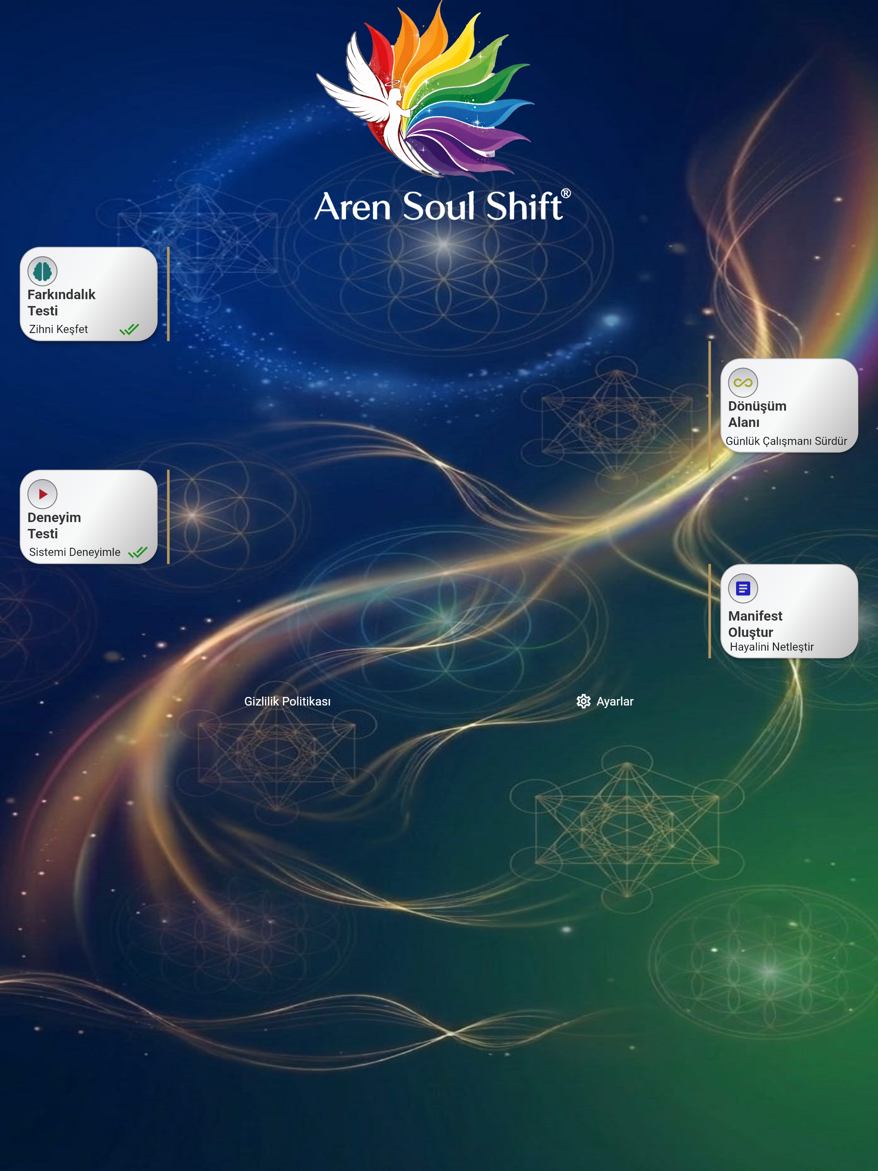Click the 'Deneyim Testi' title
The width and height of the screenshot is (878, 1171).
pyautogui.click(x=54, y=525)
